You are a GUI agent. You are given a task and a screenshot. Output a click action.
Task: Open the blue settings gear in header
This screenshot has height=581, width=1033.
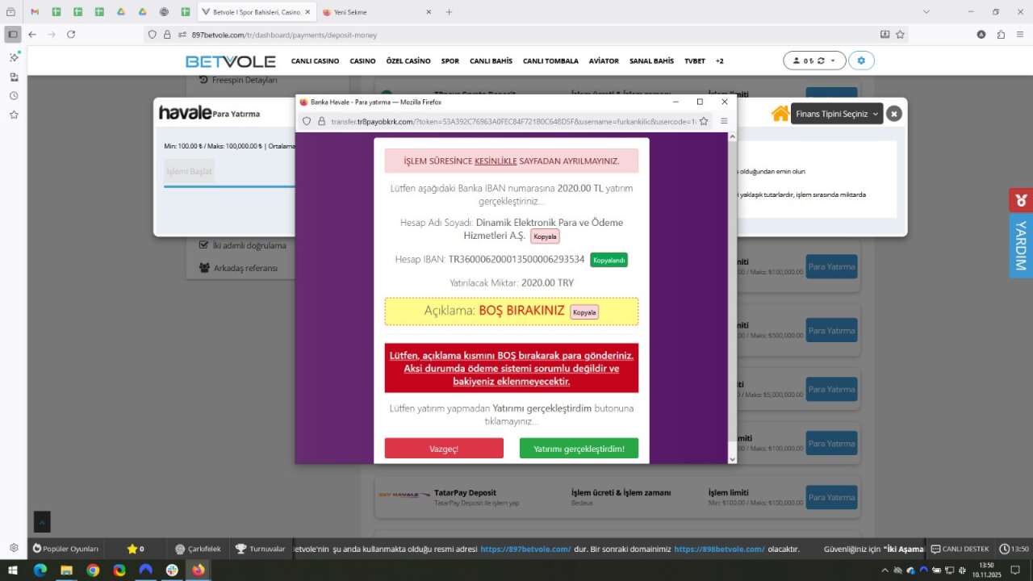tap(861, 61)
